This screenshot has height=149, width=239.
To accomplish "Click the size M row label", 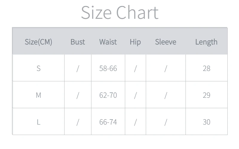I will [x=38, y=95].
